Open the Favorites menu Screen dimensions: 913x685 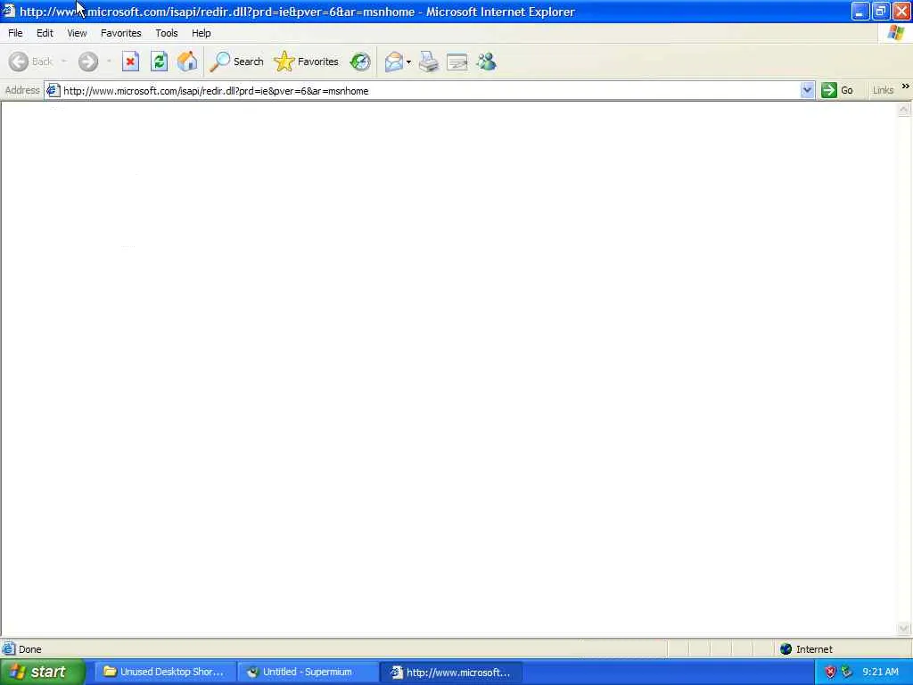tap(120, 33)
